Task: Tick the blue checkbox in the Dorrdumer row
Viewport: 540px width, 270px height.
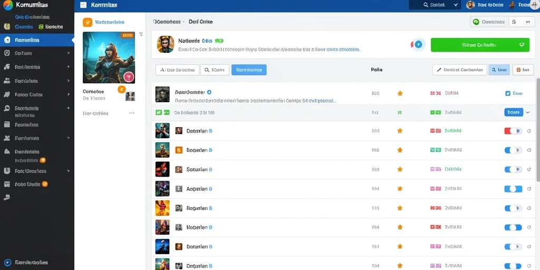Action: pyautogui.click(x=507, y=93)
